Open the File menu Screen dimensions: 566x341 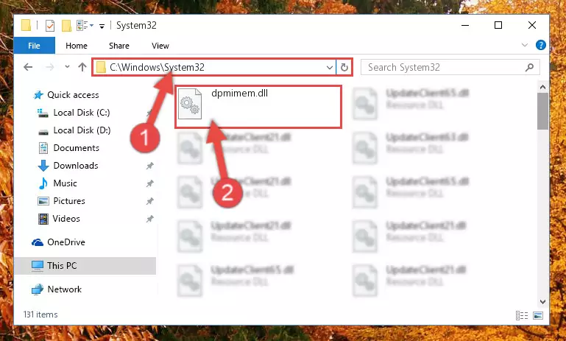[x=35, y=46]
